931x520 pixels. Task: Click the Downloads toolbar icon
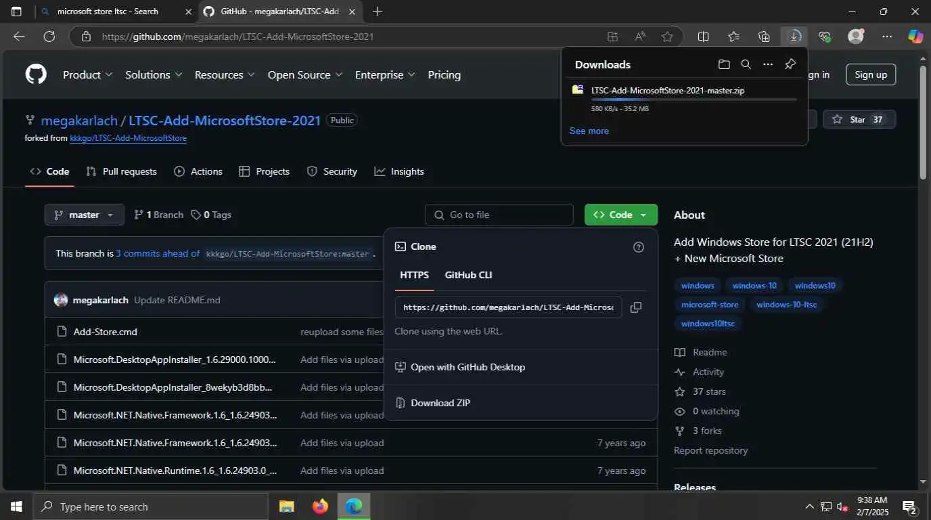coord(794,37)
